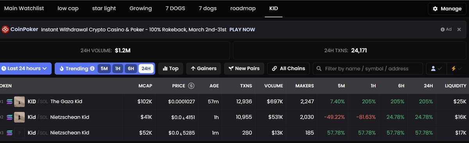Click the Solana icon on row three
The width and height of the screenshot is (469, 143).
coord(9,133)
